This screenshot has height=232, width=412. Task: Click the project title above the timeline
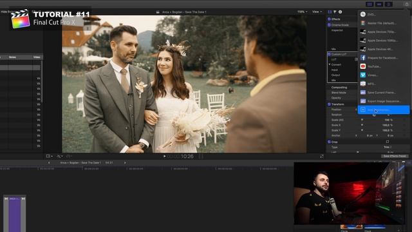(80, 163)
